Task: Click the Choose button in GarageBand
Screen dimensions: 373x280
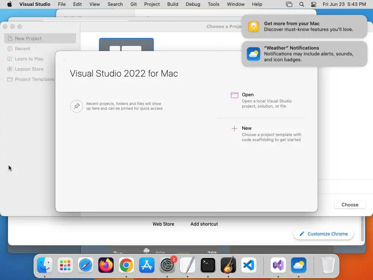Action: pyautogui.click(x=350, y=205)
